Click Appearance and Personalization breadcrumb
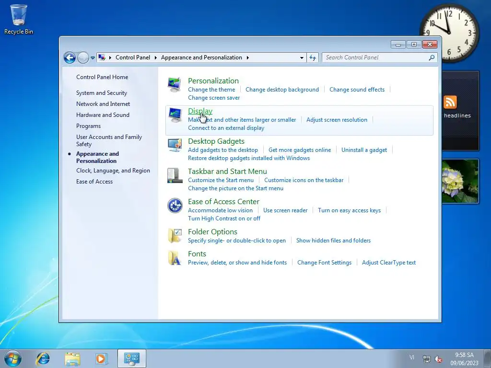The height and width of the screenshot is (368, 491). [x=201, y=57]
